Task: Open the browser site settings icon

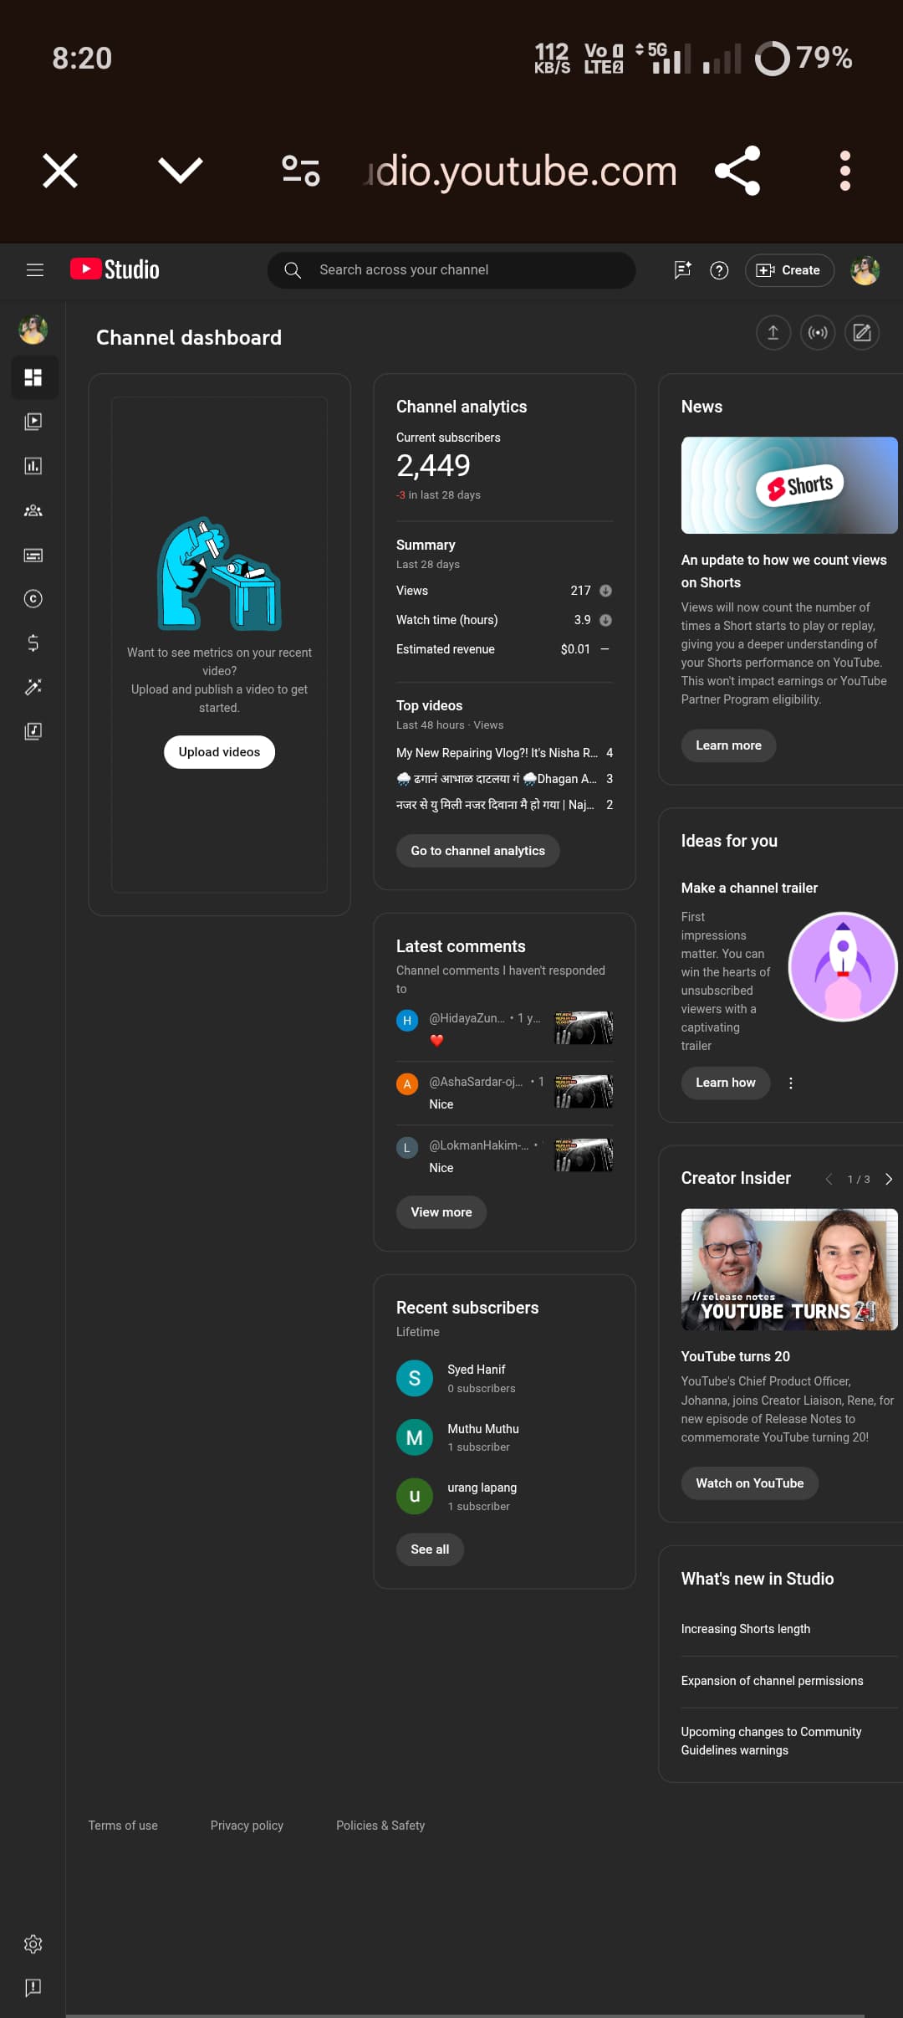Action: [x=301, y=171]
